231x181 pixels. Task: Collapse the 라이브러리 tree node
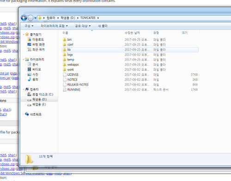(23, 60)
